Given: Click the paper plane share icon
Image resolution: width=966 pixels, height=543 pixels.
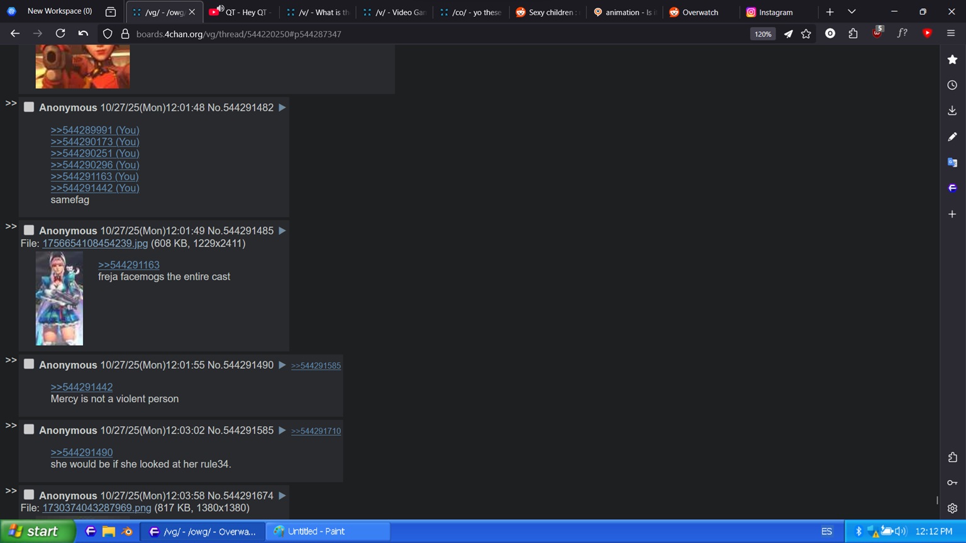Looking at the screenshot, I should tap(788, 34).
